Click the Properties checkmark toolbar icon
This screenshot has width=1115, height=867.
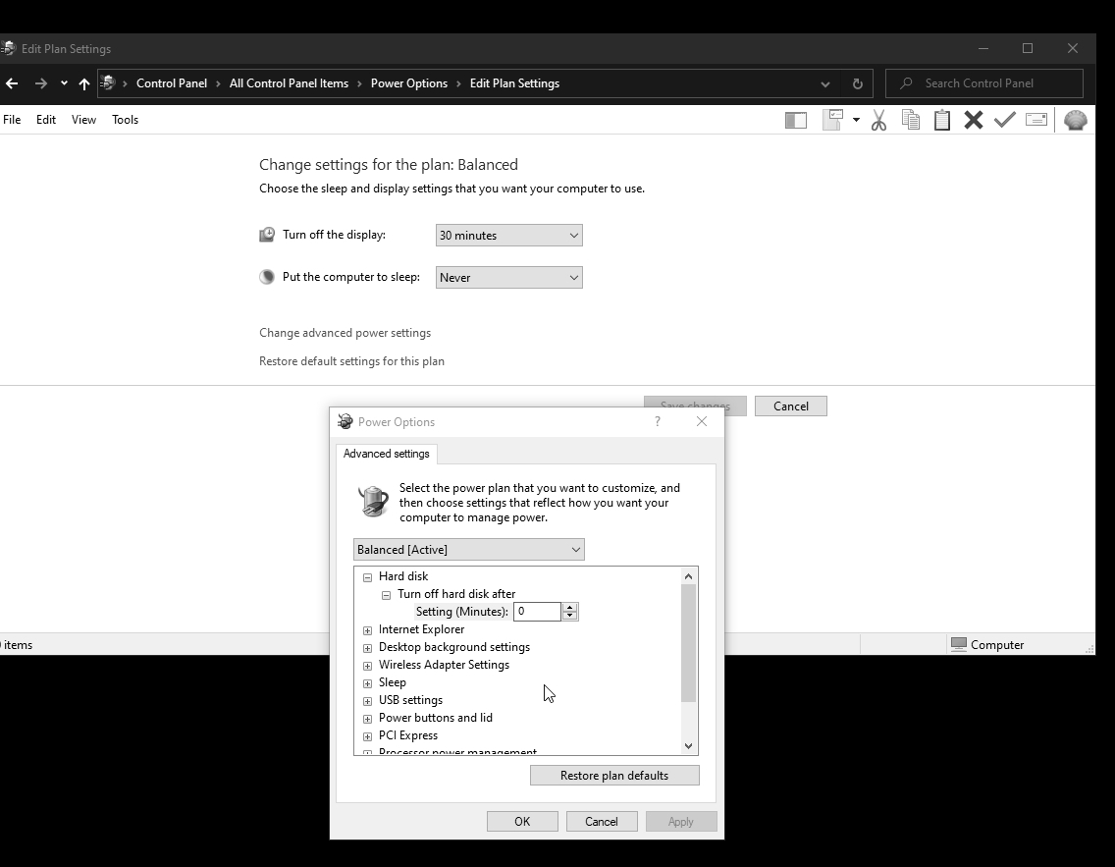click(1005, 120)
